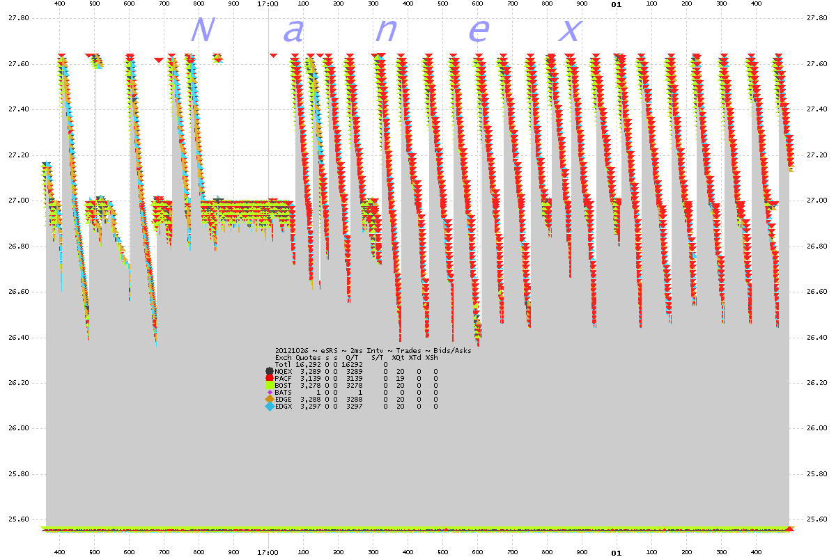Click the small purple BATS diamond marker
Viewport: 836px width, 557px height.
pos(270,392)
